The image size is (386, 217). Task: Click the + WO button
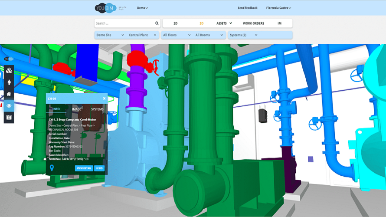tap(99, 168)
